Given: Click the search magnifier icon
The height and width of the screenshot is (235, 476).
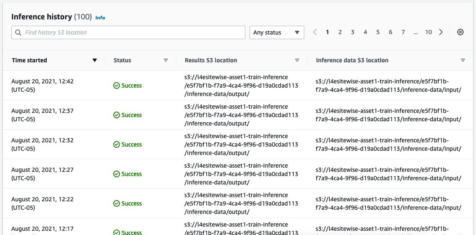Looking at the screenshot, I should tap(18, 32).
